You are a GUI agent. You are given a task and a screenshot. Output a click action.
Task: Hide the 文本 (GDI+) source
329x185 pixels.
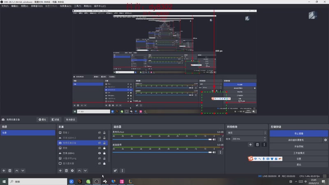point(100,153)
